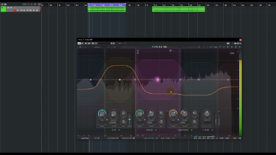This screenshot has width=276, height=155.
Task: Click upper small knob in Compressor section
Action: pyautogui.click(x=195, y=113)
